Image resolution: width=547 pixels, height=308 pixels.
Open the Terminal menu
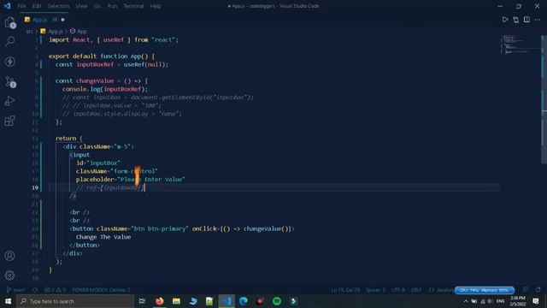tap(133, 6)
